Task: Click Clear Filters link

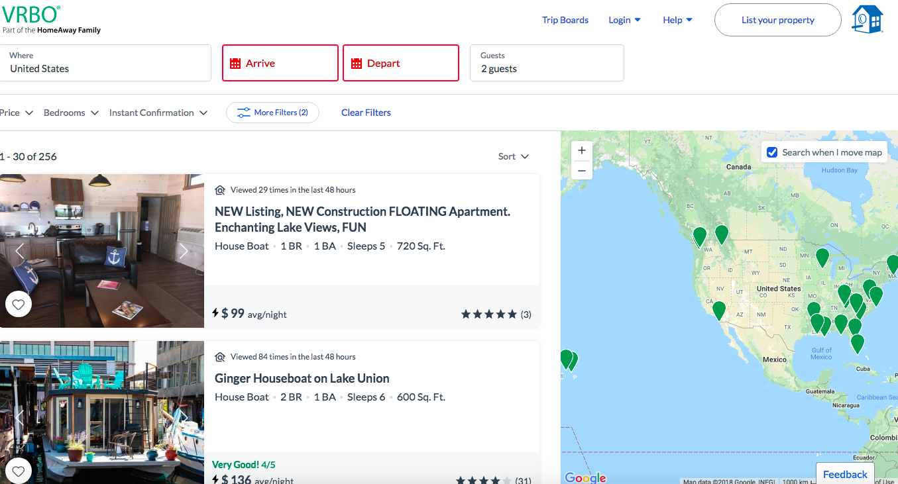Action: tap(366, 113)
